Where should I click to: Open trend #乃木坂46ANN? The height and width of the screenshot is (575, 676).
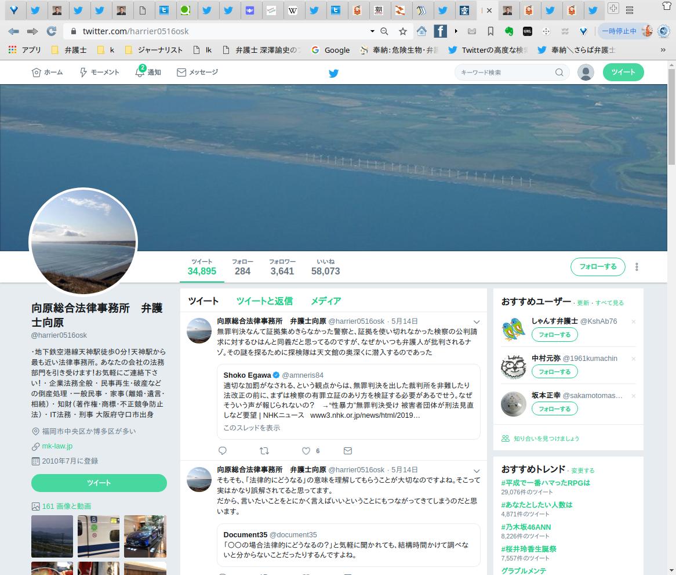pos(525,527)
